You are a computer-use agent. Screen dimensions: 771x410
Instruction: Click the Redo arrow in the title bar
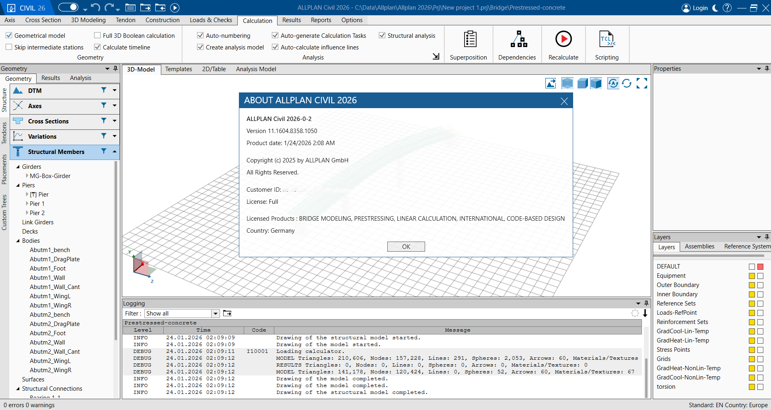109,7
